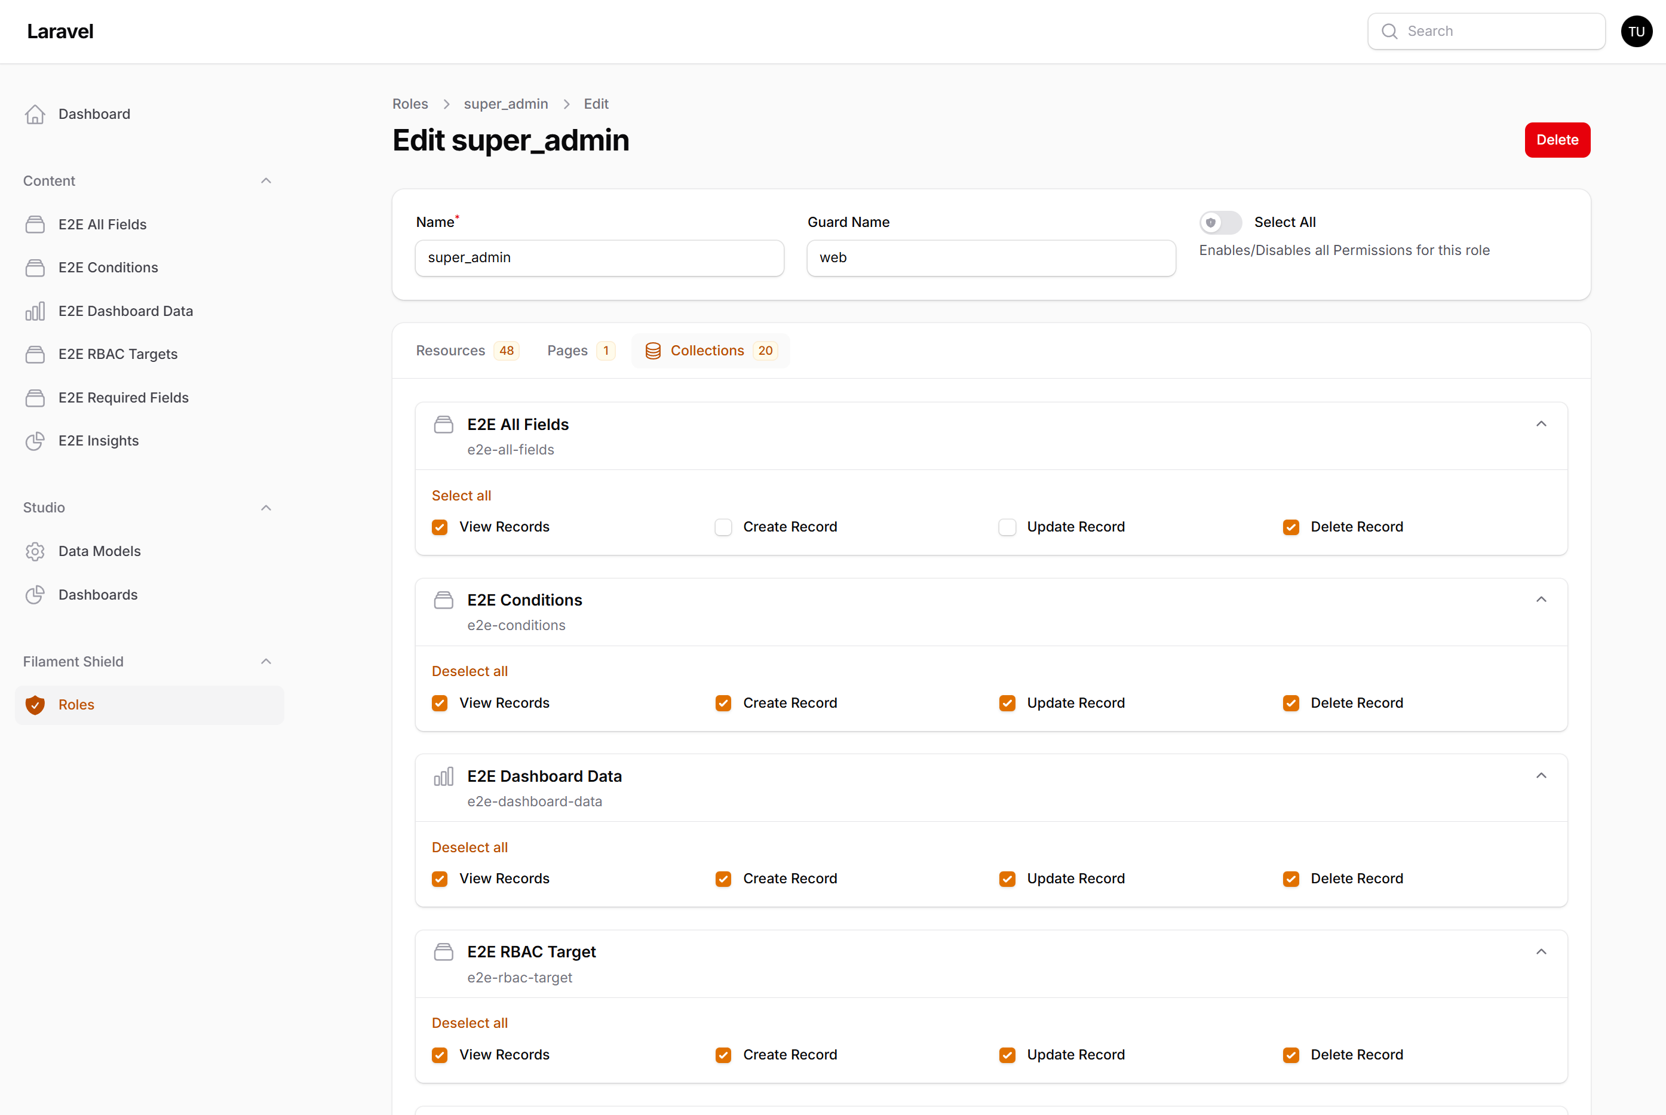Uncheck Update Record under E2E Conditions
1666x1115 pixels.
click(1007, 704)
